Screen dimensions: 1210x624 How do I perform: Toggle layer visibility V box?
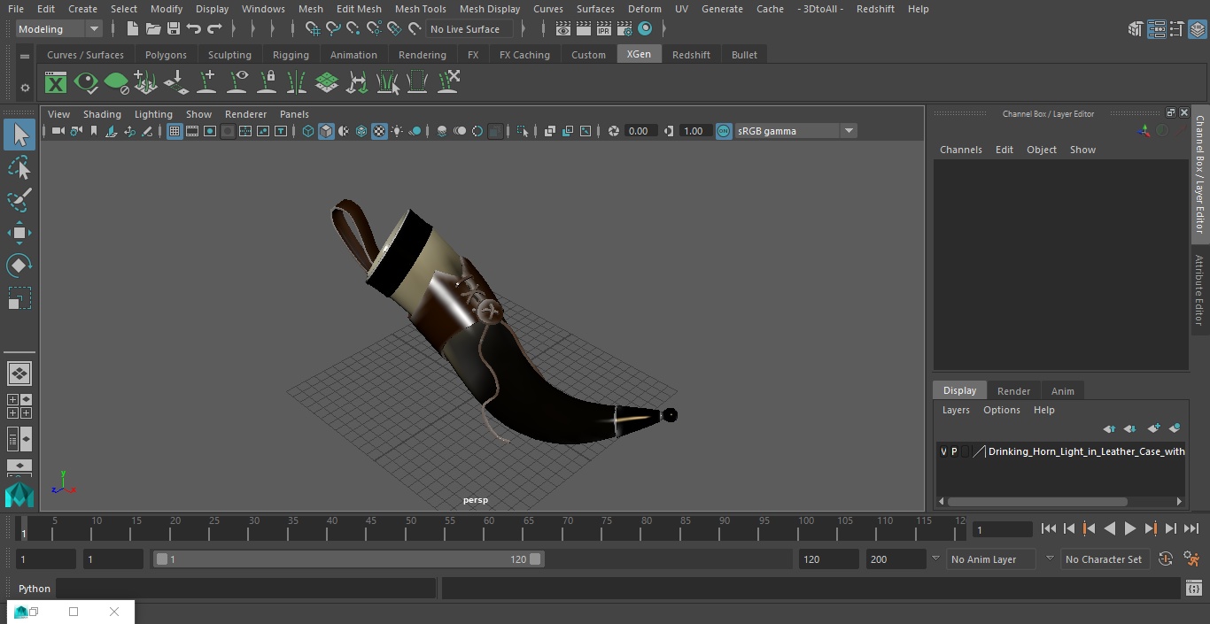click(x=943, y=451)
